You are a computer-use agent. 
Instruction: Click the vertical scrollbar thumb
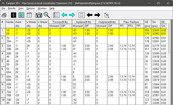(169, 39)
